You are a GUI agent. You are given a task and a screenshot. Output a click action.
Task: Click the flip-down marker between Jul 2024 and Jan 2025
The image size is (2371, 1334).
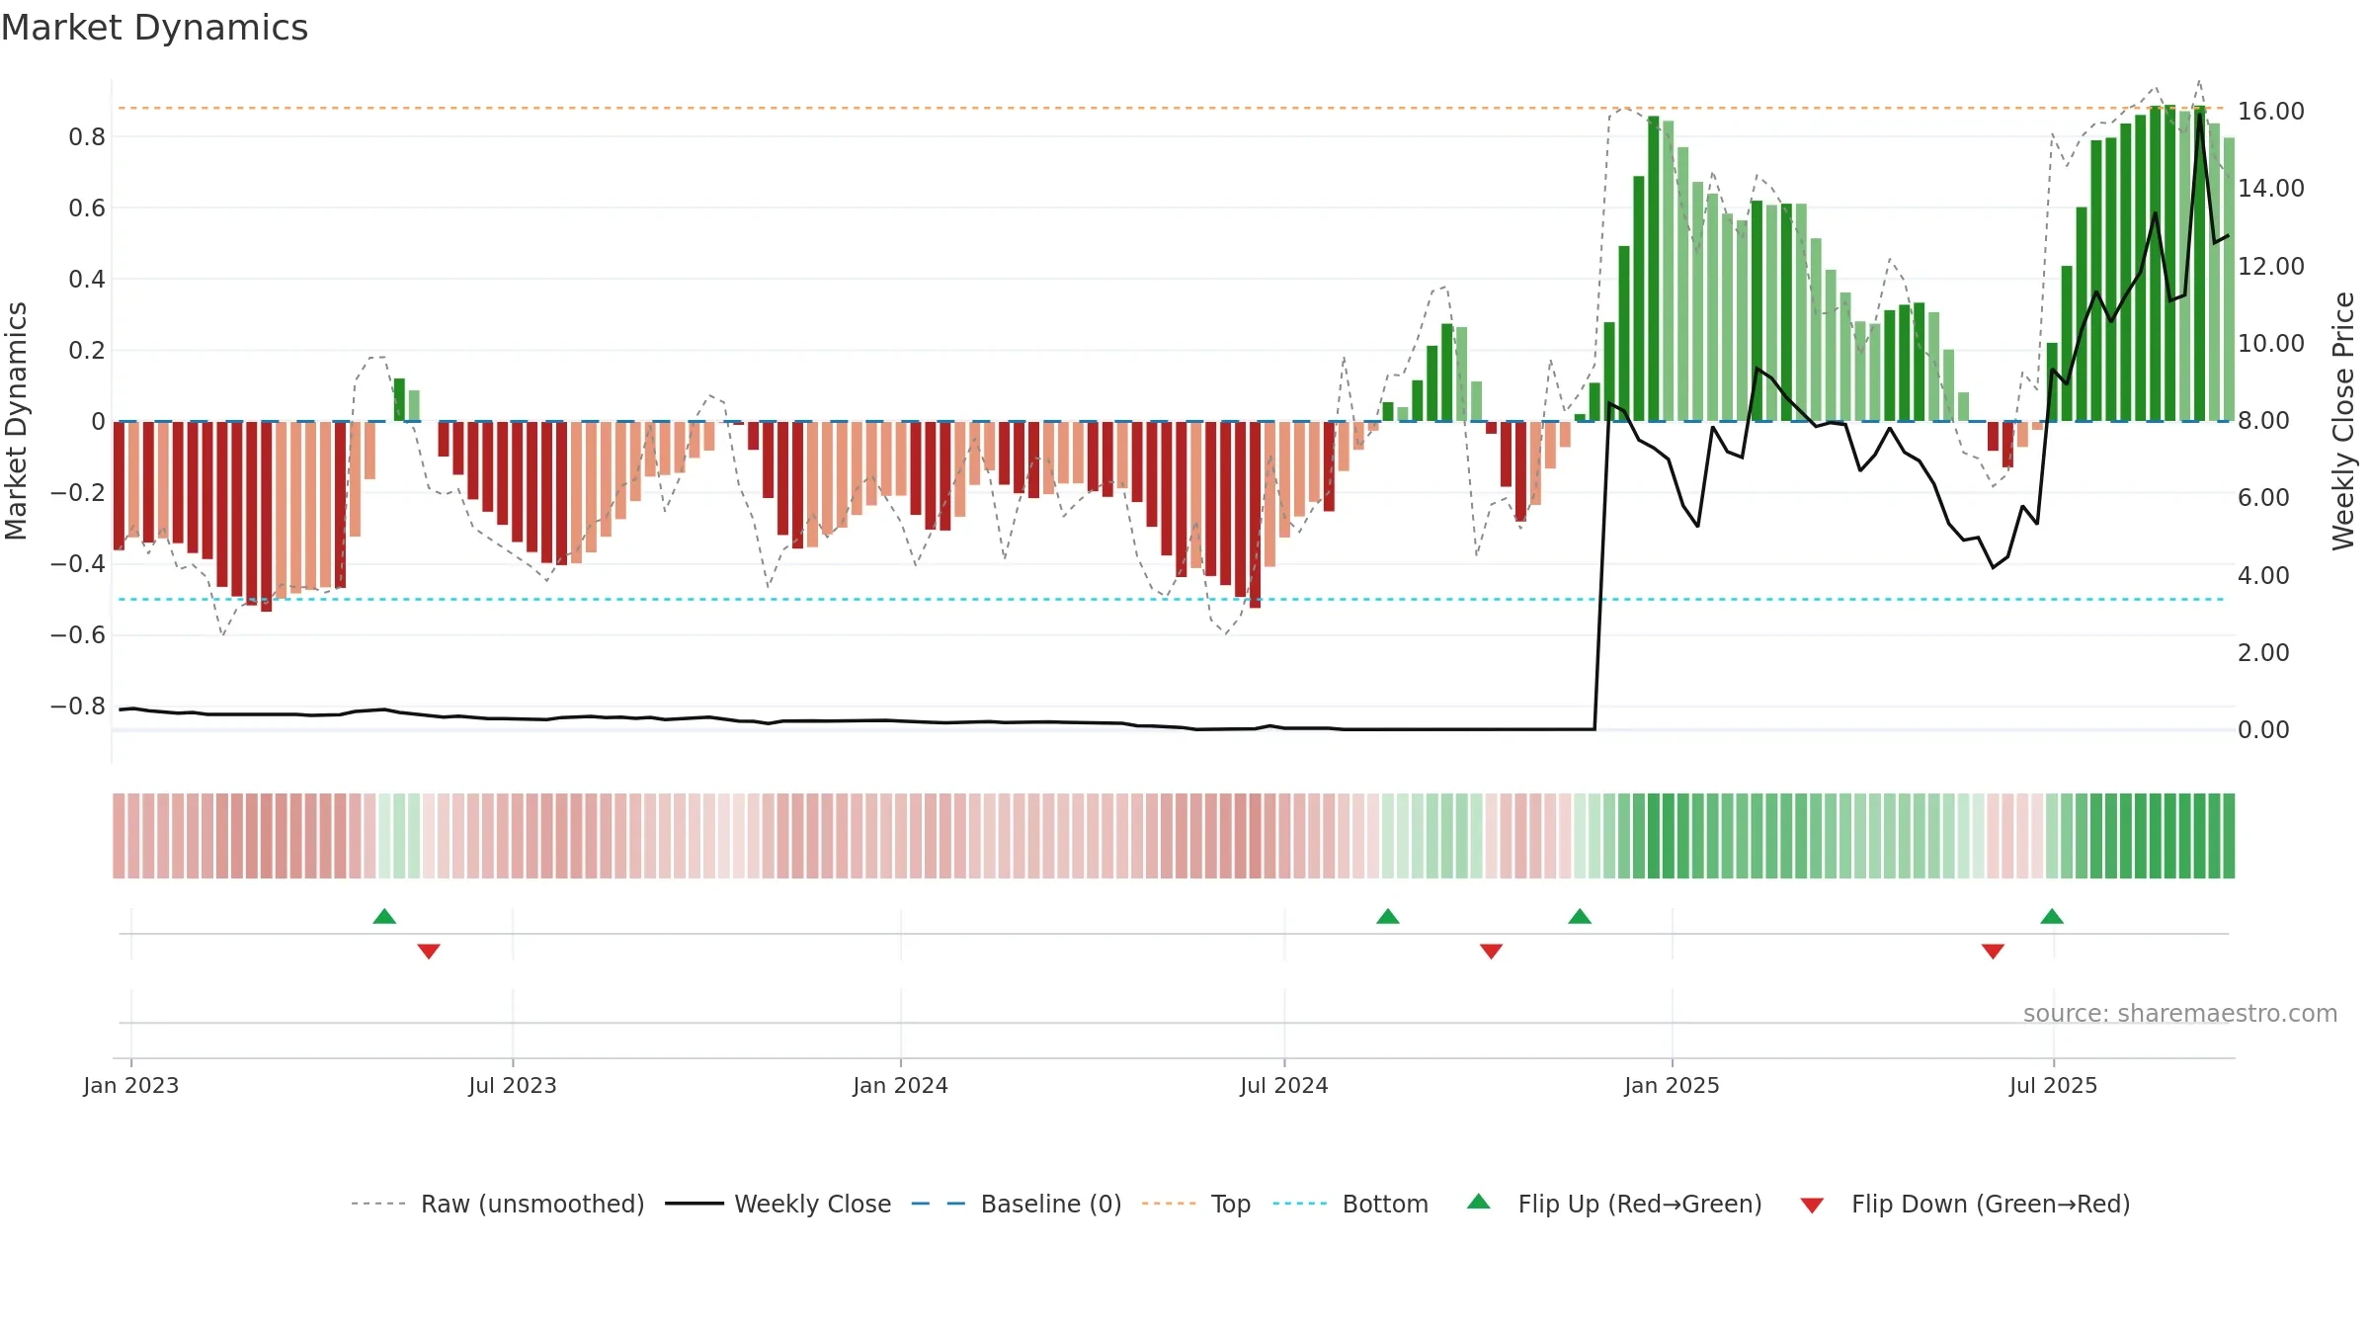click(x=1492, y=951)
